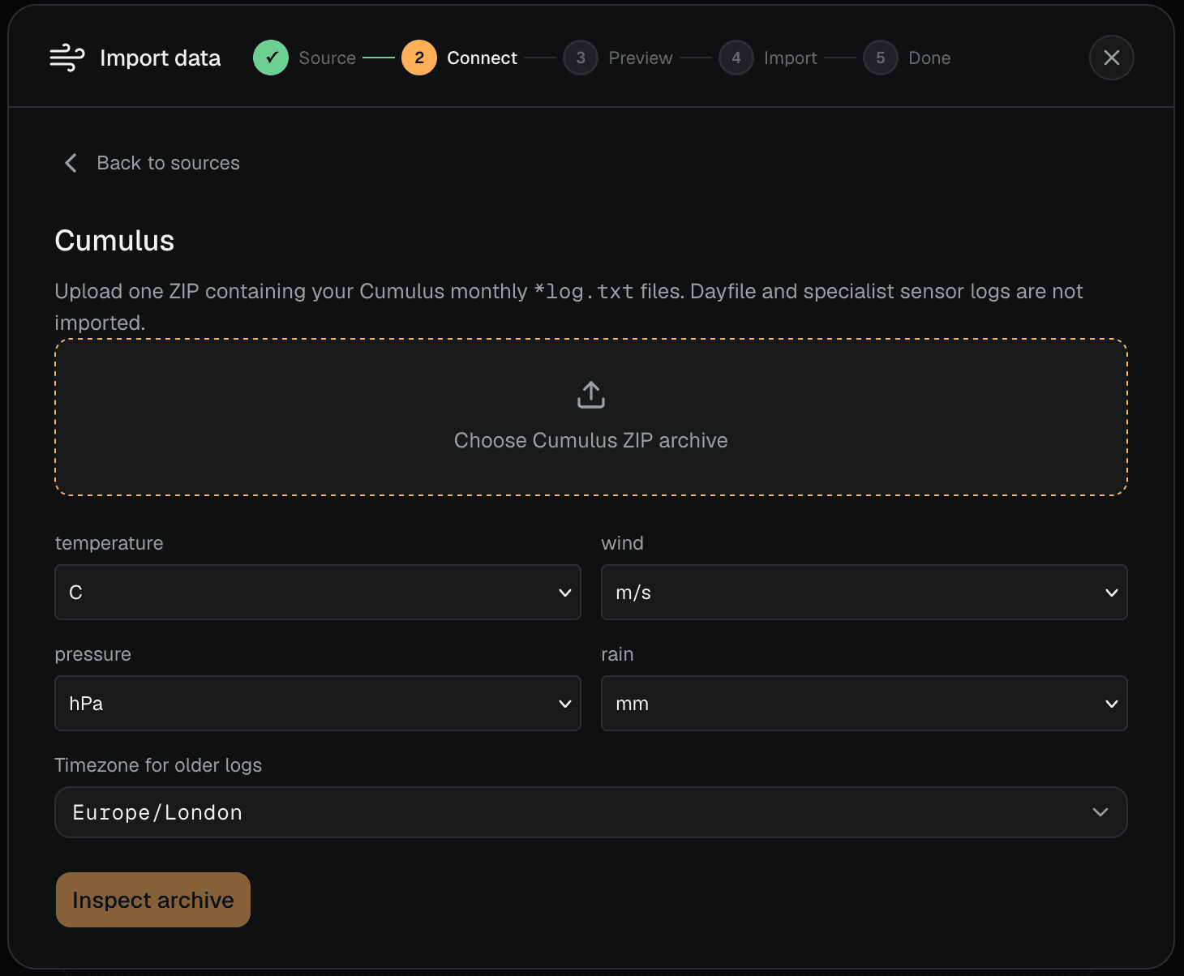This screenshot has height=976, width=1184.
Task: Click the 'rain' field label
Action: pos(618,654)
